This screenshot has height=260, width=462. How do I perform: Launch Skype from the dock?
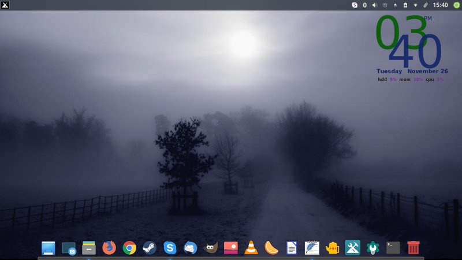click(170, 248)
